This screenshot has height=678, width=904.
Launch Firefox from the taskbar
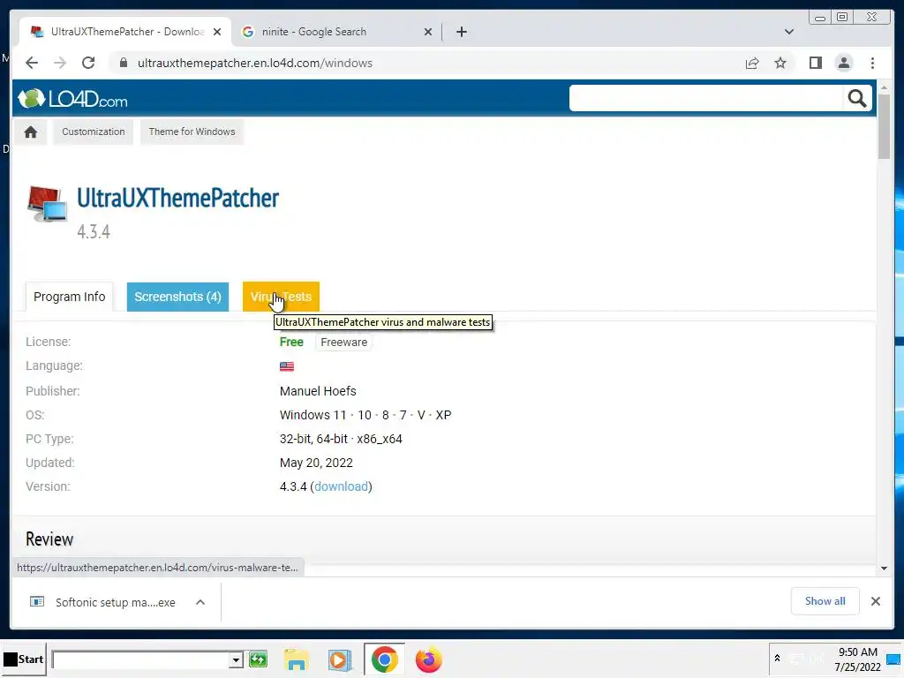click(428, 659)
